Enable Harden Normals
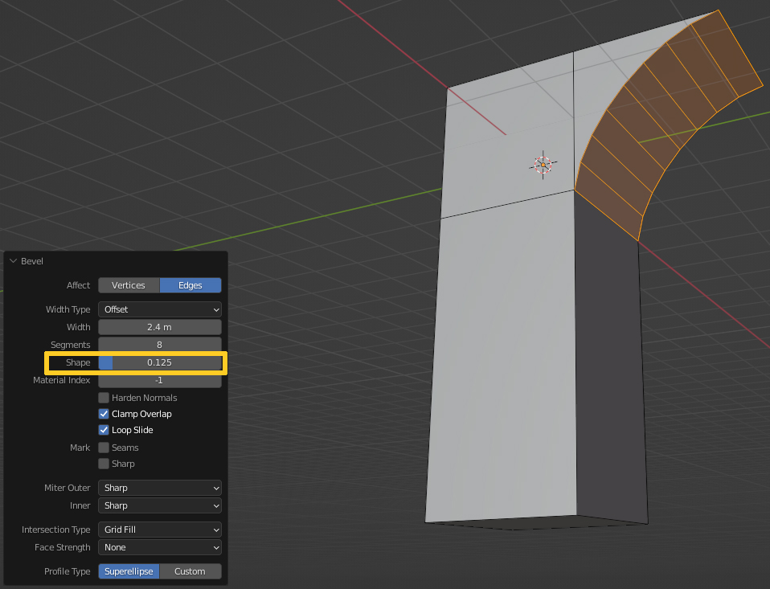 103,397
